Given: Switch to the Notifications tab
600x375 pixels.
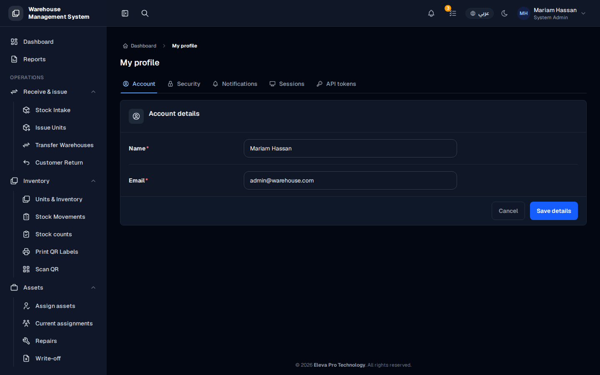Looking at the screenshot, I should tap(235, 84).
